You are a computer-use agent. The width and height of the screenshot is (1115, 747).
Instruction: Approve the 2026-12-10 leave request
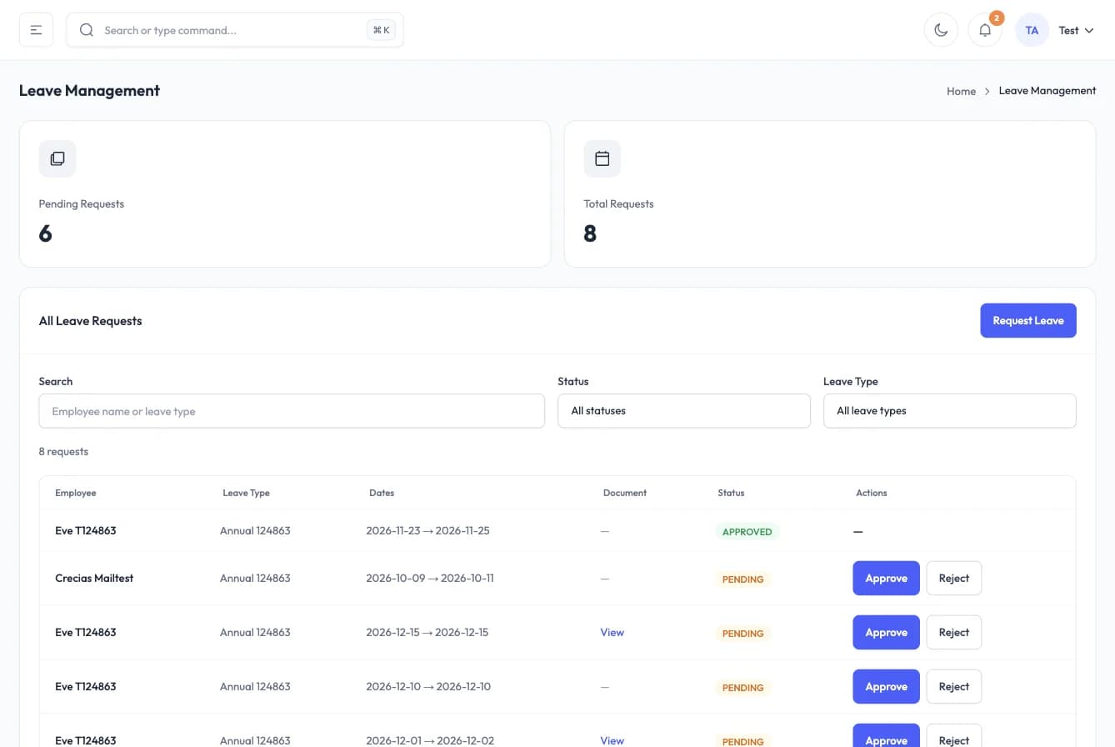pyautogui.click(x=886, y=686)
